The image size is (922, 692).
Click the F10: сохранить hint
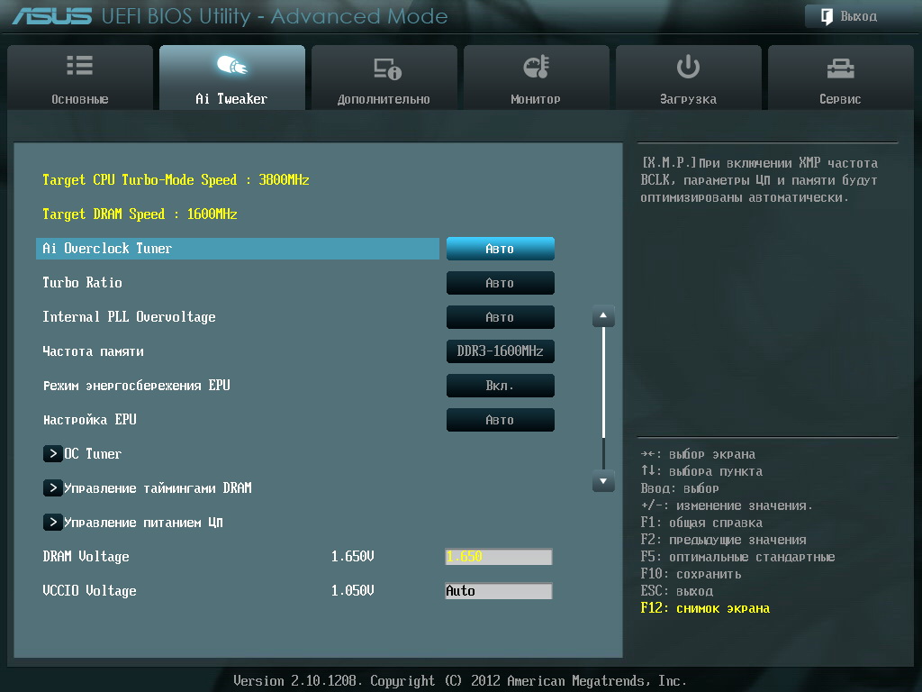click(691, 574)
